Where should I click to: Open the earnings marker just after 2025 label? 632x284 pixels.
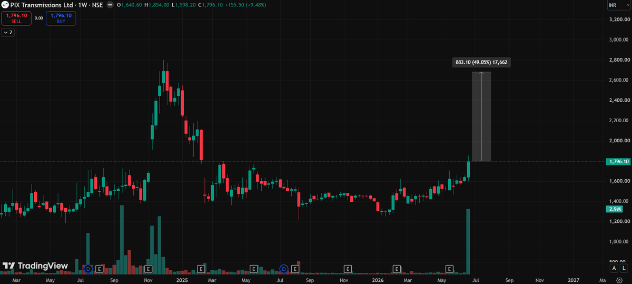(x=201, y=269)
